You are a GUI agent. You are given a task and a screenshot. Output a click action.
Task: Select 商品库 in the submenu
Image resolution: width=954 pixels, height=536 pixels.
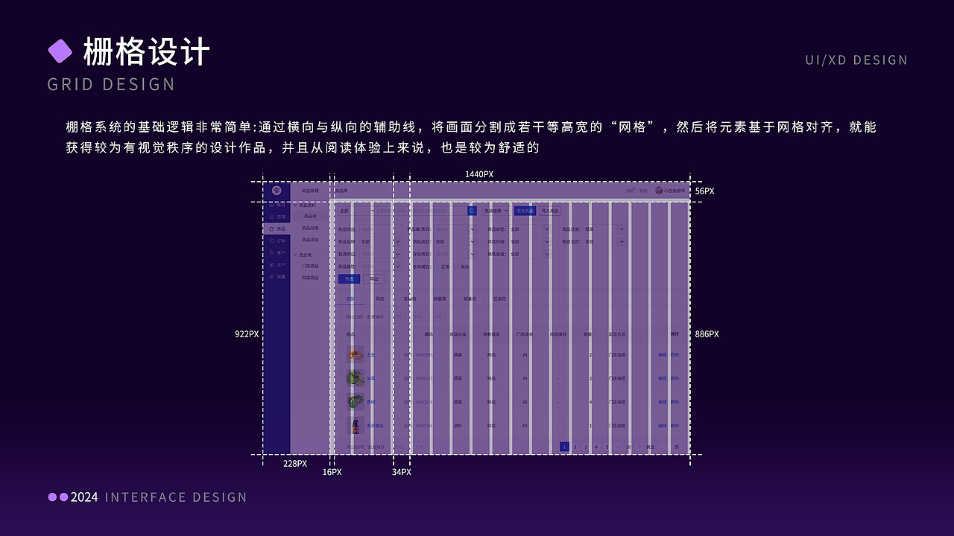(x=310, y=217)
